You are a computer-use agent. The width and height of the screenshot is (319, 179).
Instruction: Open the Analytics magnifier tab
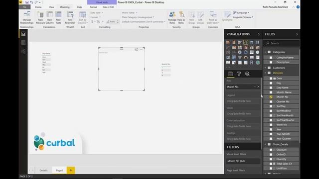(x=247, y=74)
